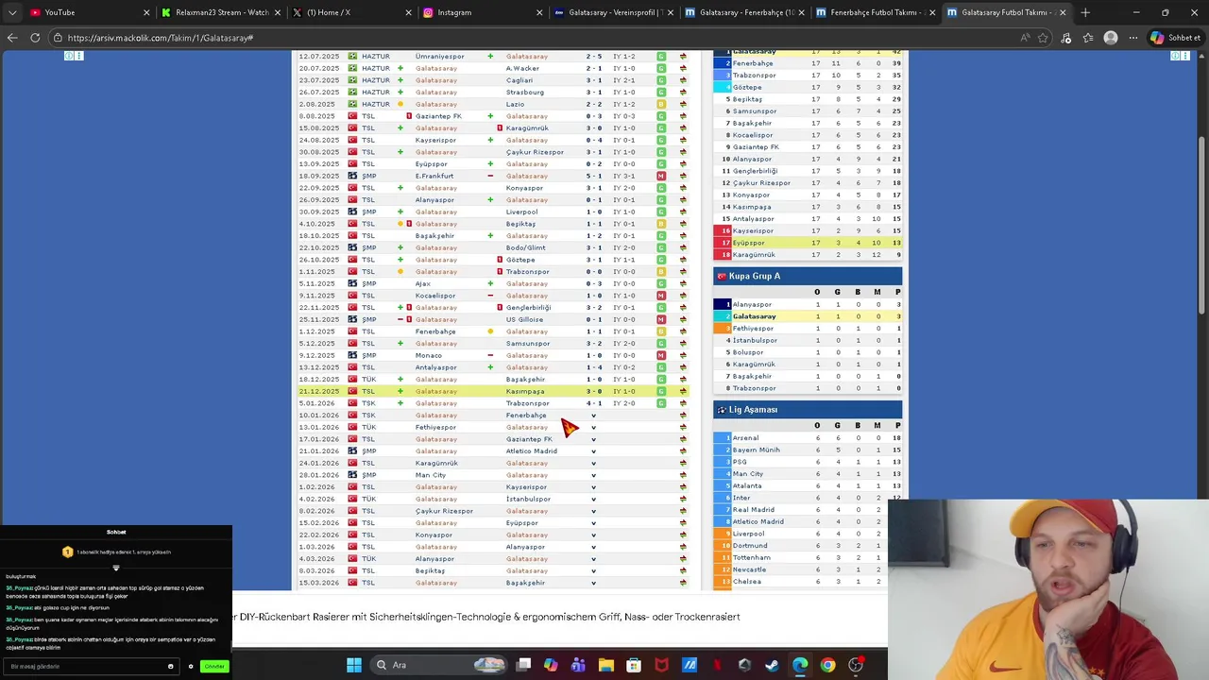1209x680 pixels.
Task: Click the Liverpool 1 - 0 score
Action: [593, 212]
